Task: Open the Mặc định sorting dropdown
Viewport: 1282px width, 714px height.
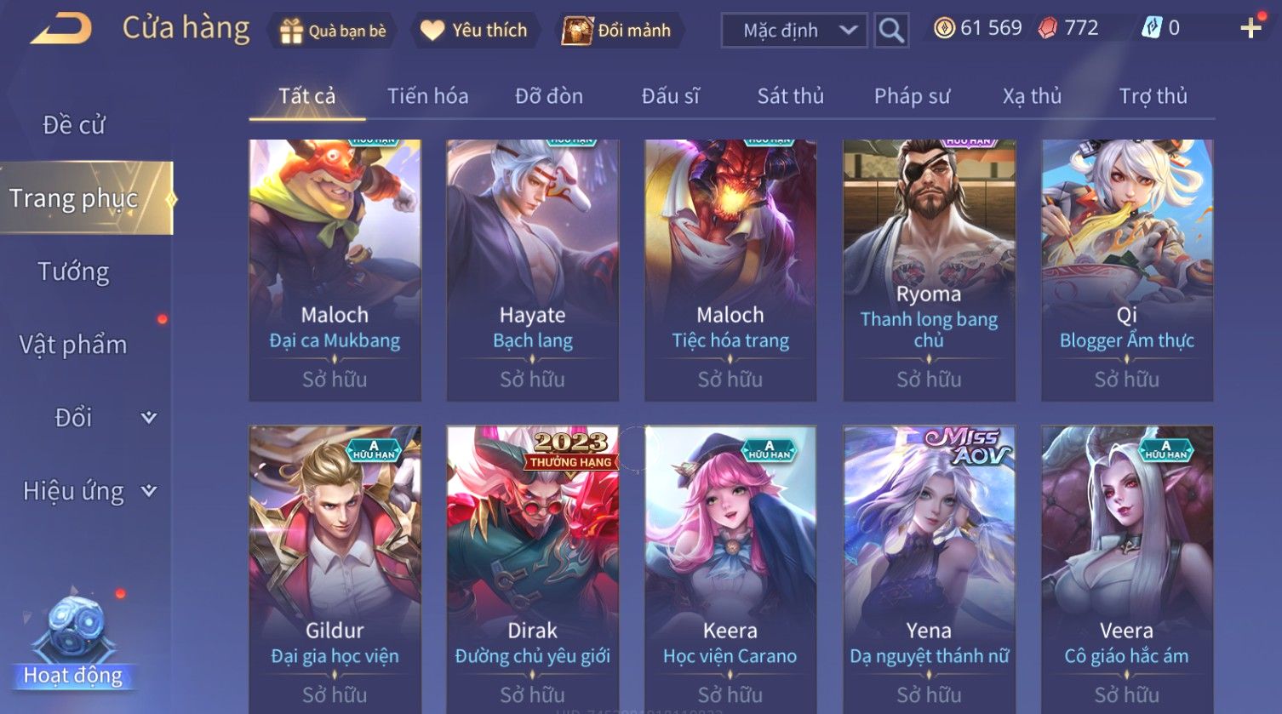Action: click(794, 31)
